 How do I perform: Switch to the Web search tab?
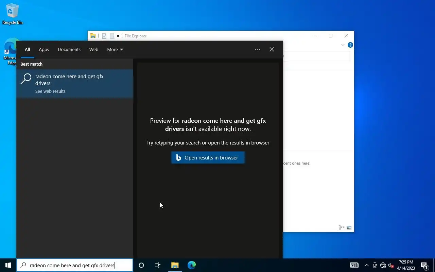click(x=94, y=50)
